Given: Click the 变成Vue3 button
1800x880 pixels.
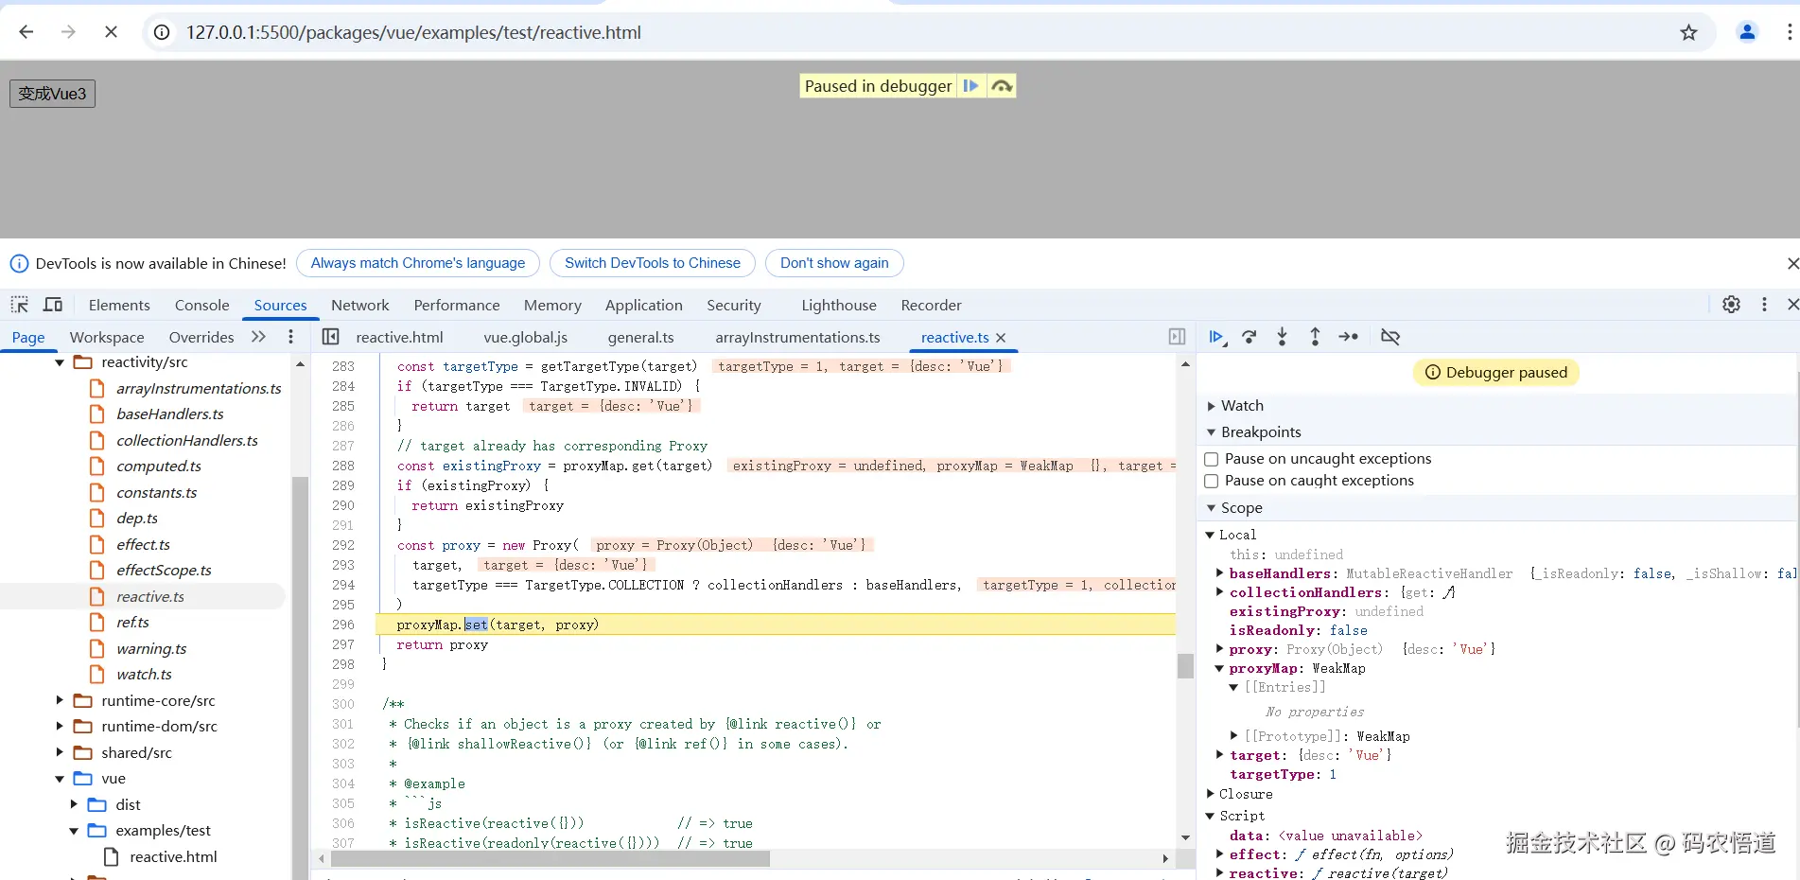Looking at the screenshot, I should click(x=52, y=94).
